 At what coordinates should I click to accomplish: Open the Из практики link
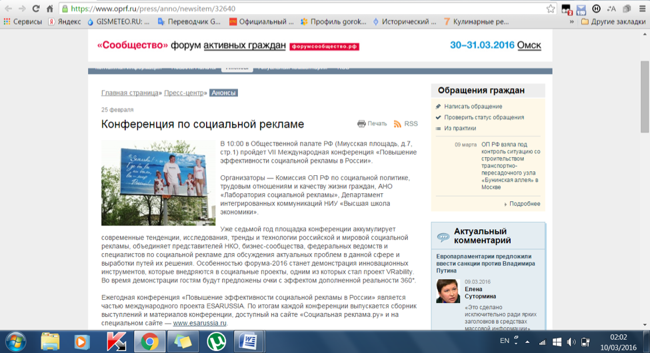(460, 129)
